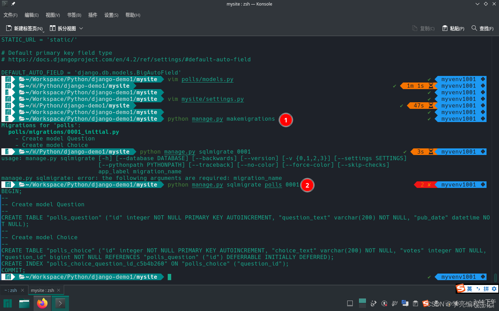Toggle punctuation mode on the input method bar
This screenshot has height=311, width=499.
pos(478,289)
